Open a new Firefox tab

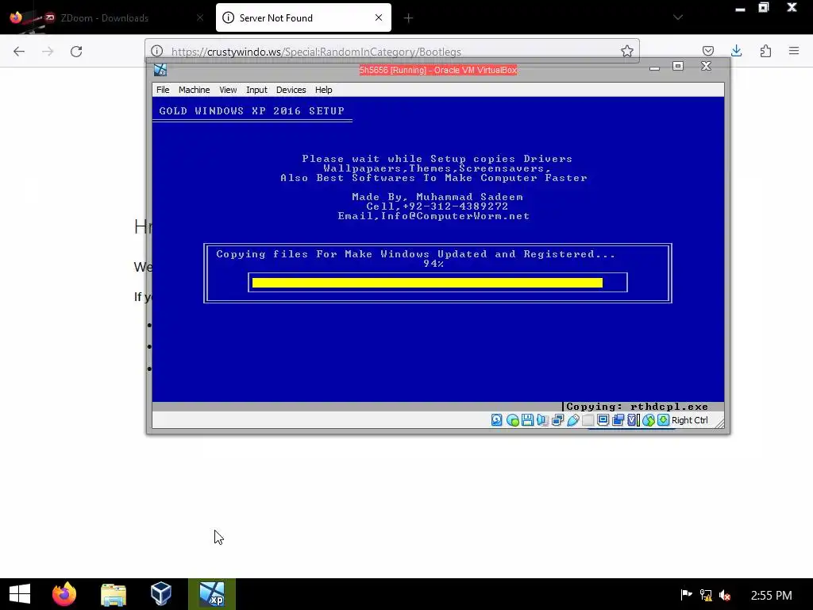coord(409,18)
